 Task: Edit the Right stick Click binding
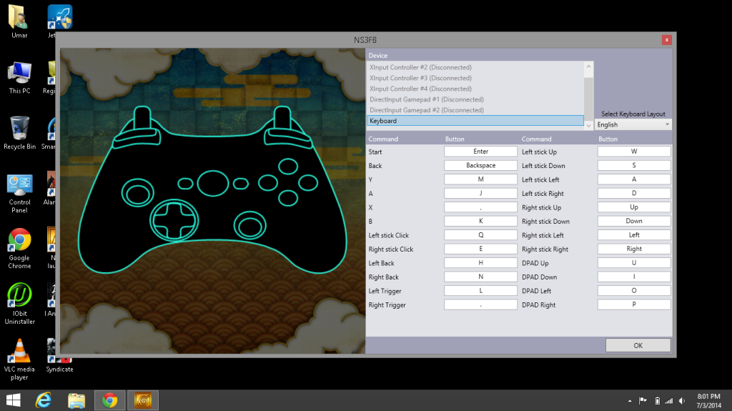[x=480, y=249]
